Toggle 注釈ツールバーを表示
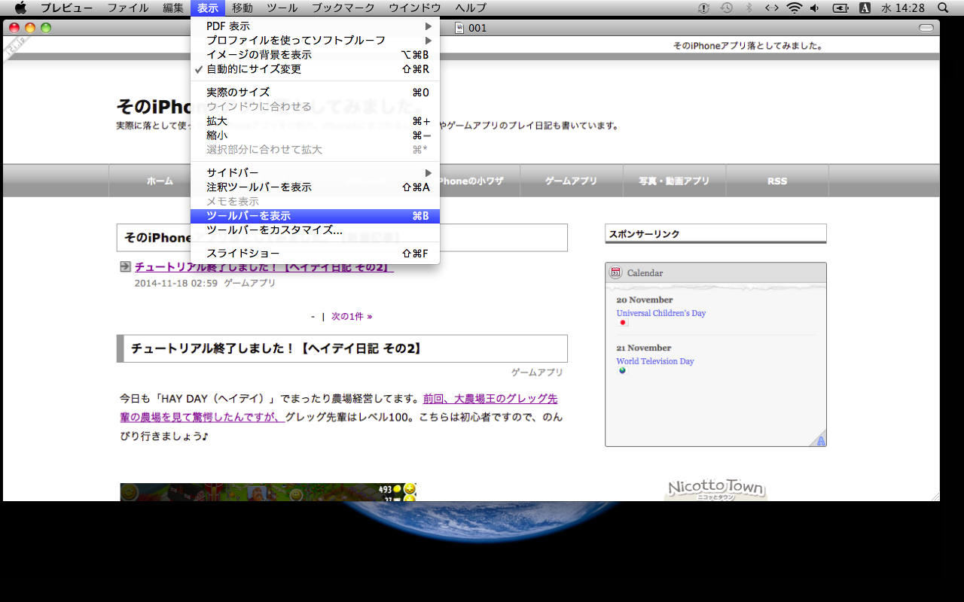 [x=316, y=187]
